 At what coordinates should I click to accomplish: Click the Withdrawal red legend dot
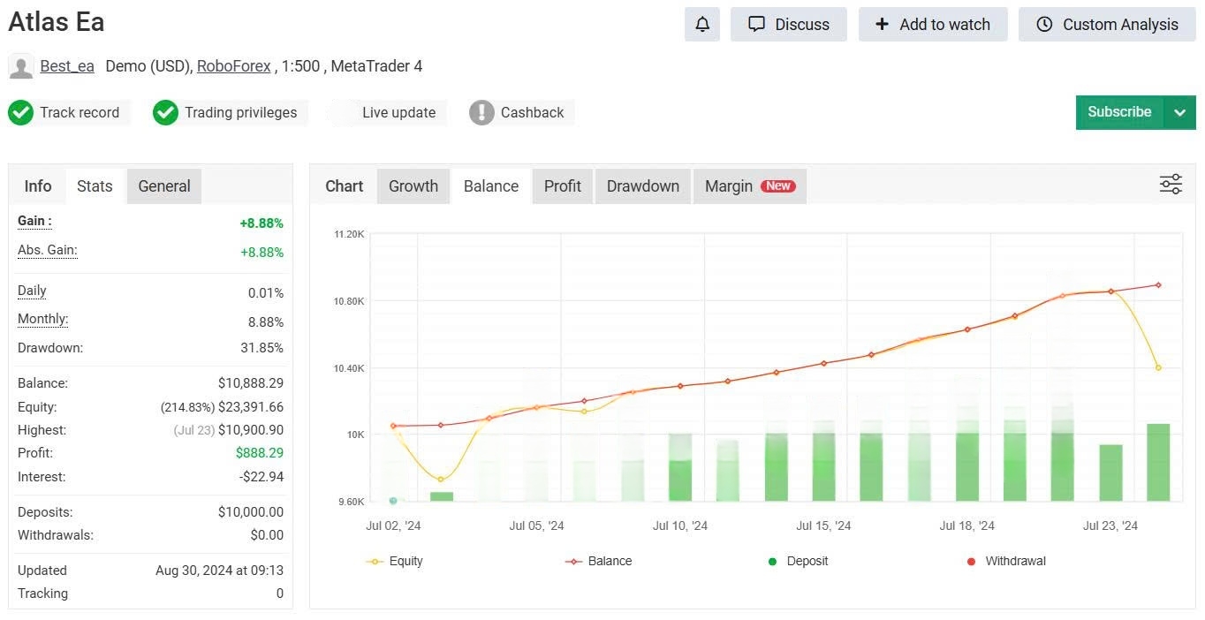972,562
